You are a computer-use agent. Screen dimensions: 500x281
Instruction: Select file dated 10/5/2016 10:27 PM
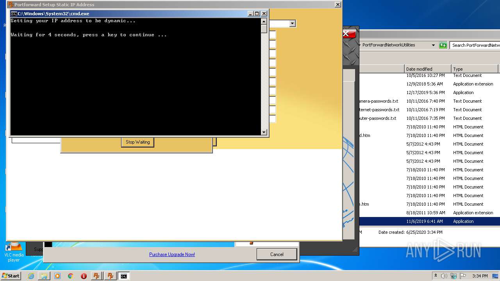(x=429, y=75)
